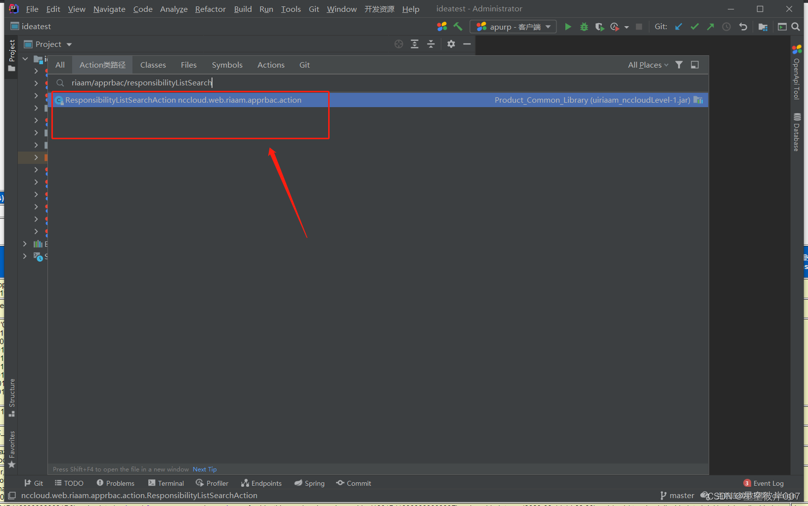Expand the highlighted orange module tree node

[36, 157]
